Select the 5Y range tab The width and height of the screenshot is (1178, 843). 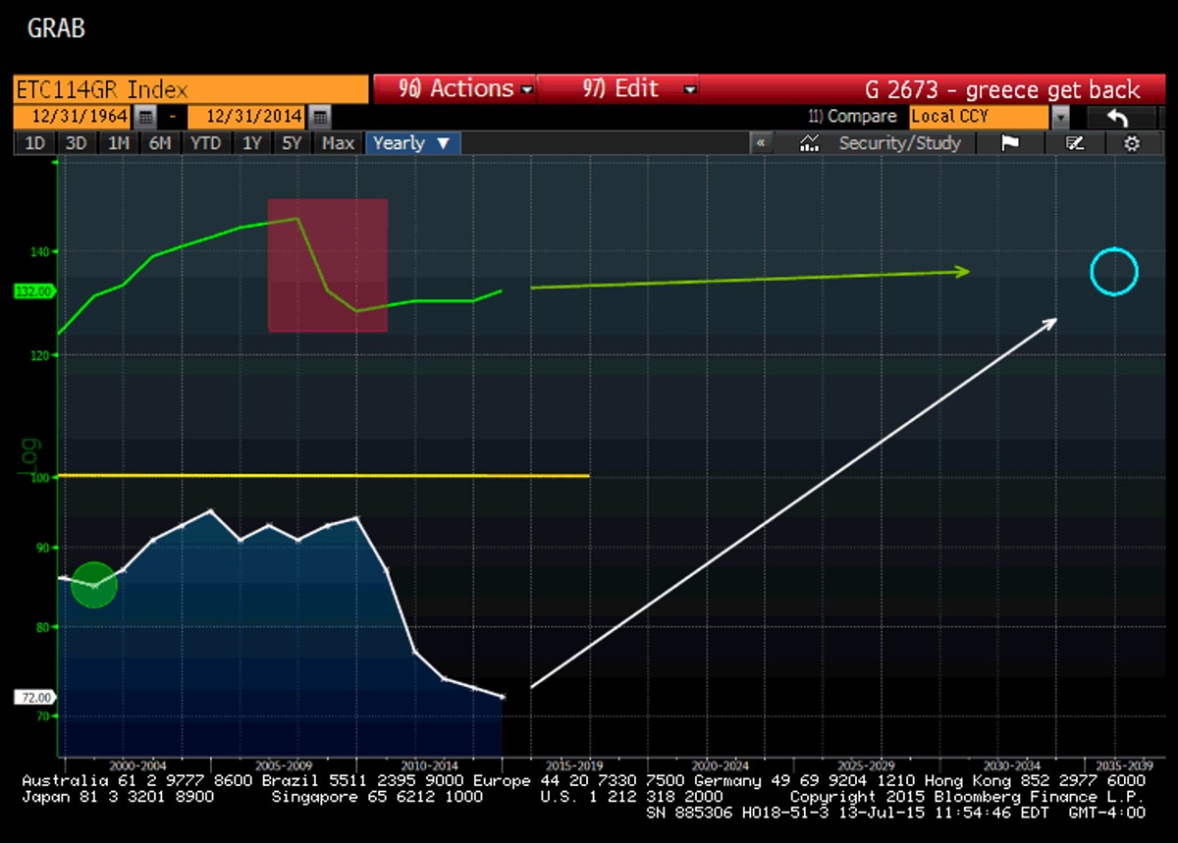point(293,143)
